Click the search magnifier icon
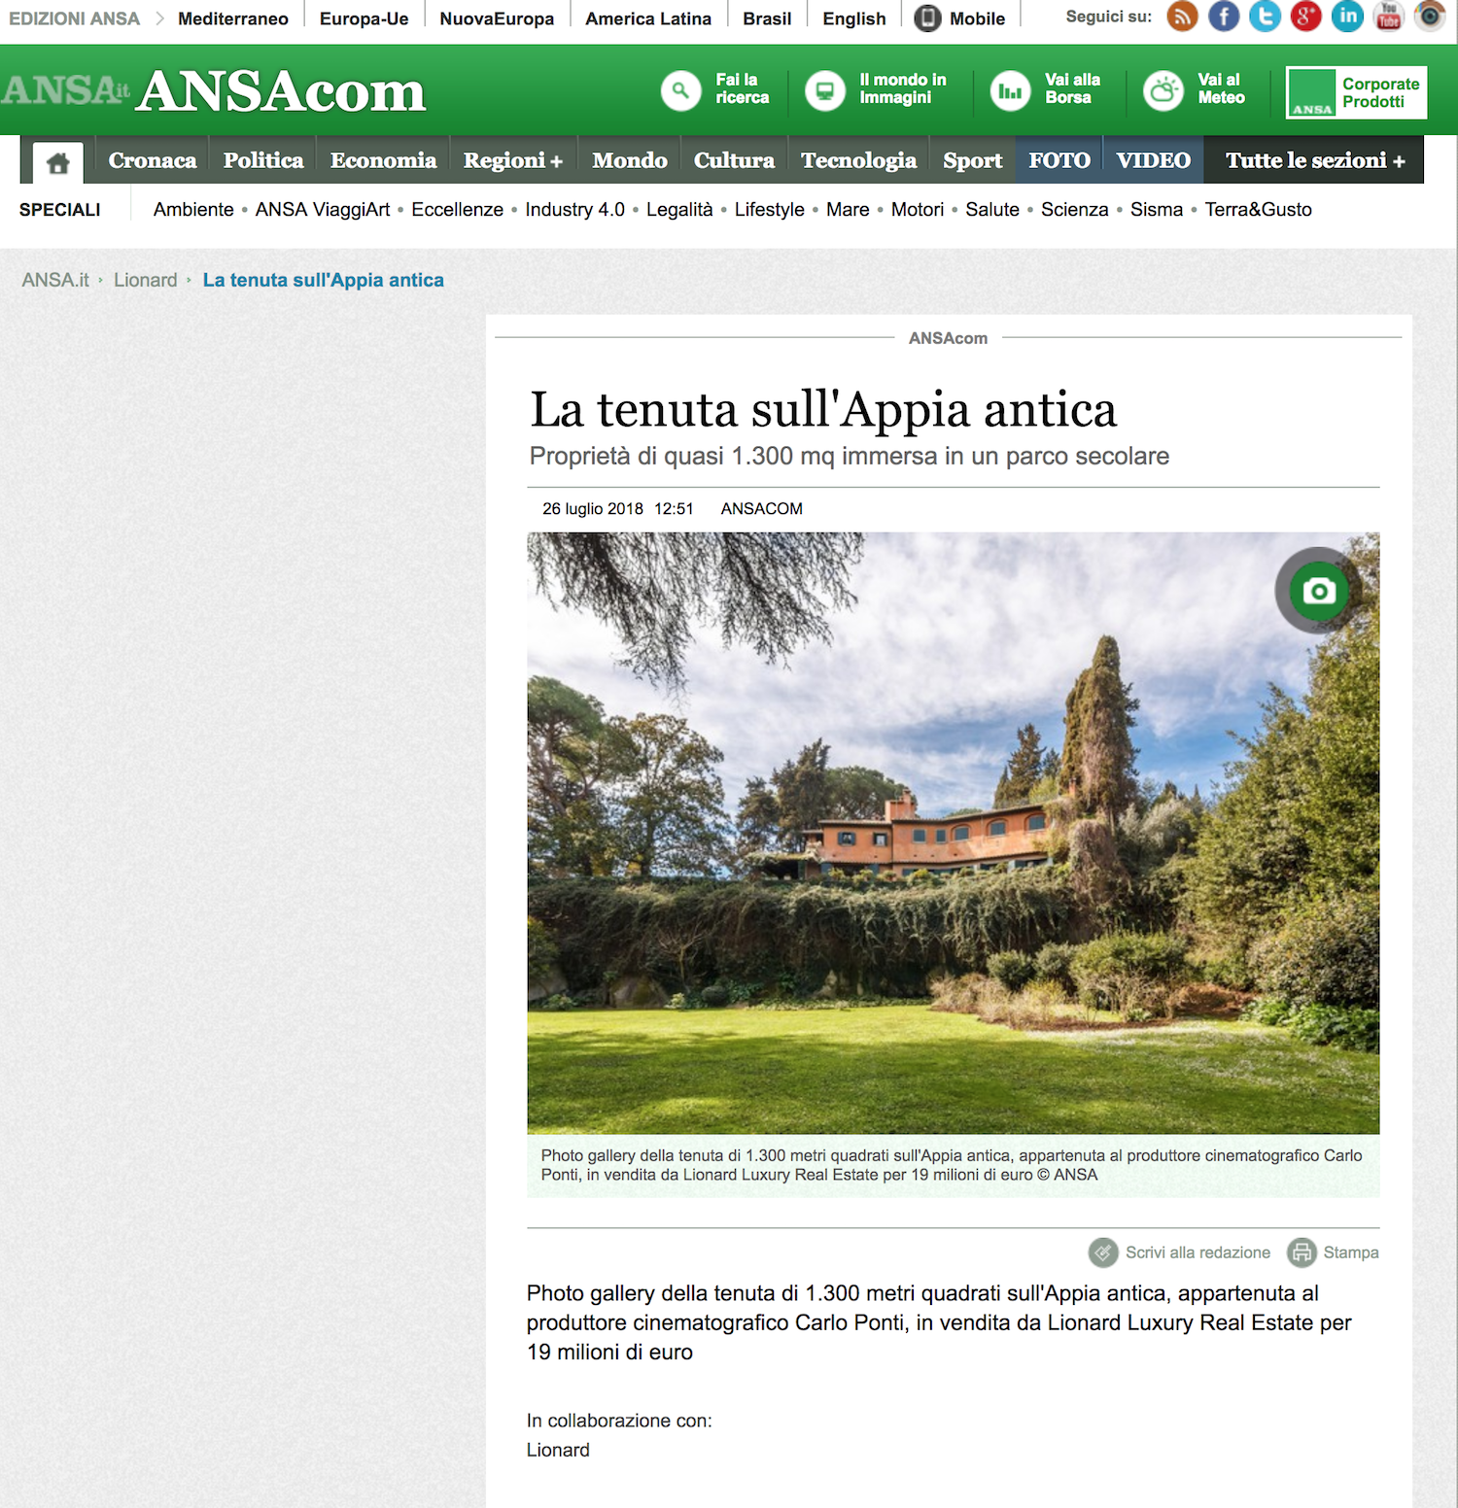This screenshot has height=1508, width=1458. point(681,91)
